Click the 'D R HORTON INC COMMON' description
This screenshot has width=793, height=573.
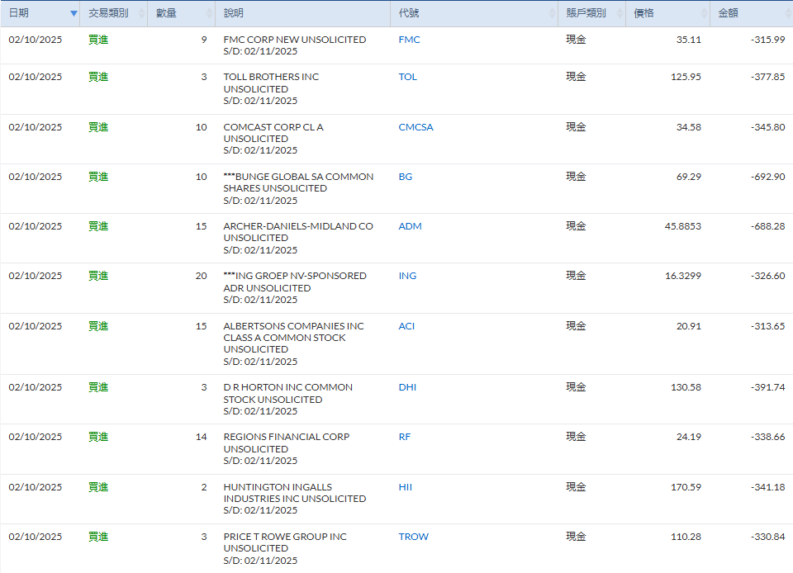(287, 387)
